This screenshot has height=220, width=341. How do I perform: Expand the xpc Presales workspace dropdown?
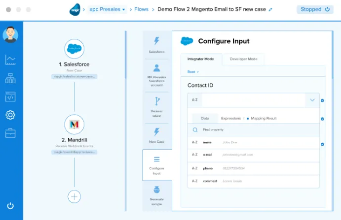(x=107, y=9)
